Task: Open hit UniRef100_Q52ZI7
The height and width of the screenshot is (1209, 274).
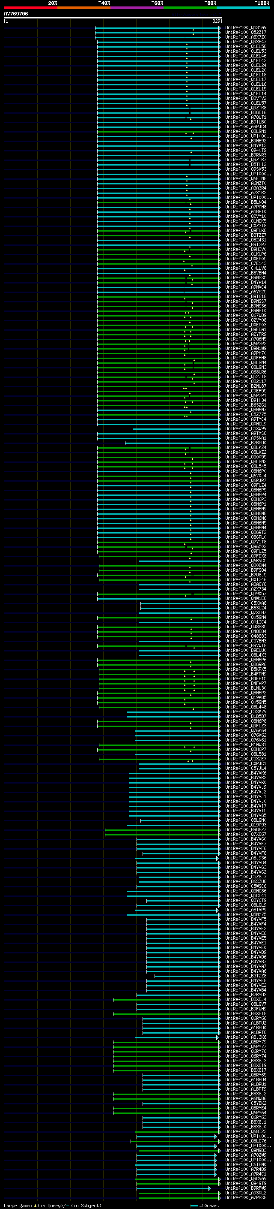Action: point(246,33)
